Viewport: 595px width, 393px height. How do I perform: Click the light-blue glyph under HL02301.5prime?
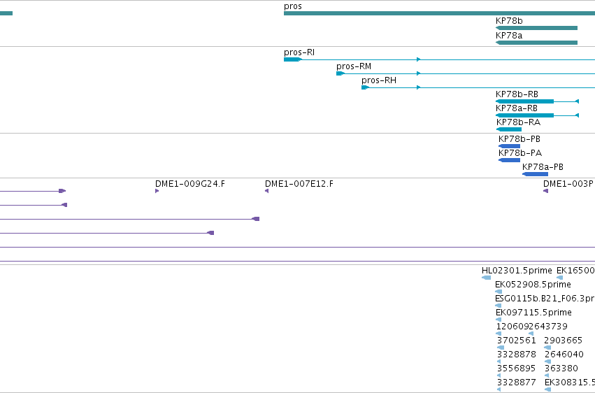point(486,278)
